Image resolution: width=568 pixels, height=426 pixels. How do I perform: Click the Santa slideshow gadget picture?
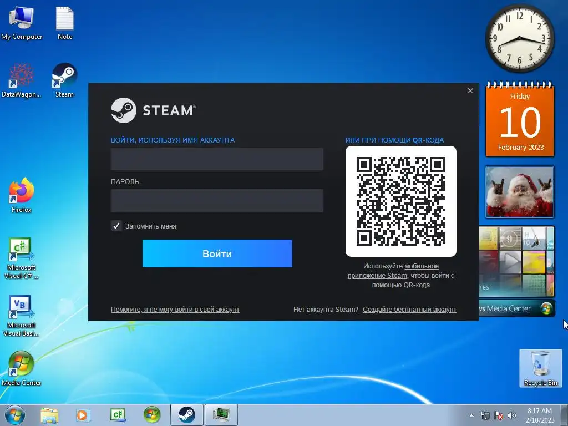click(x=519, y=192)
